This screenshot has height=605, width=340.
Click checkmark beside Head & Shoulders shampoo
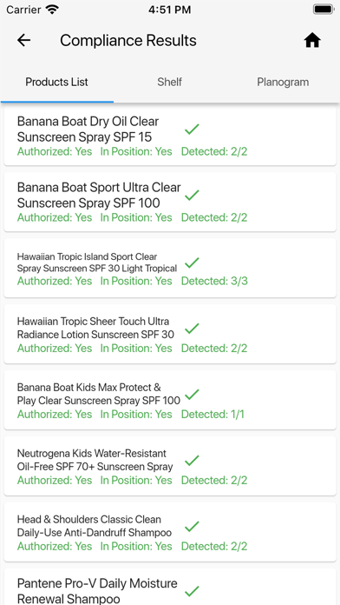[x=192, y=526]
